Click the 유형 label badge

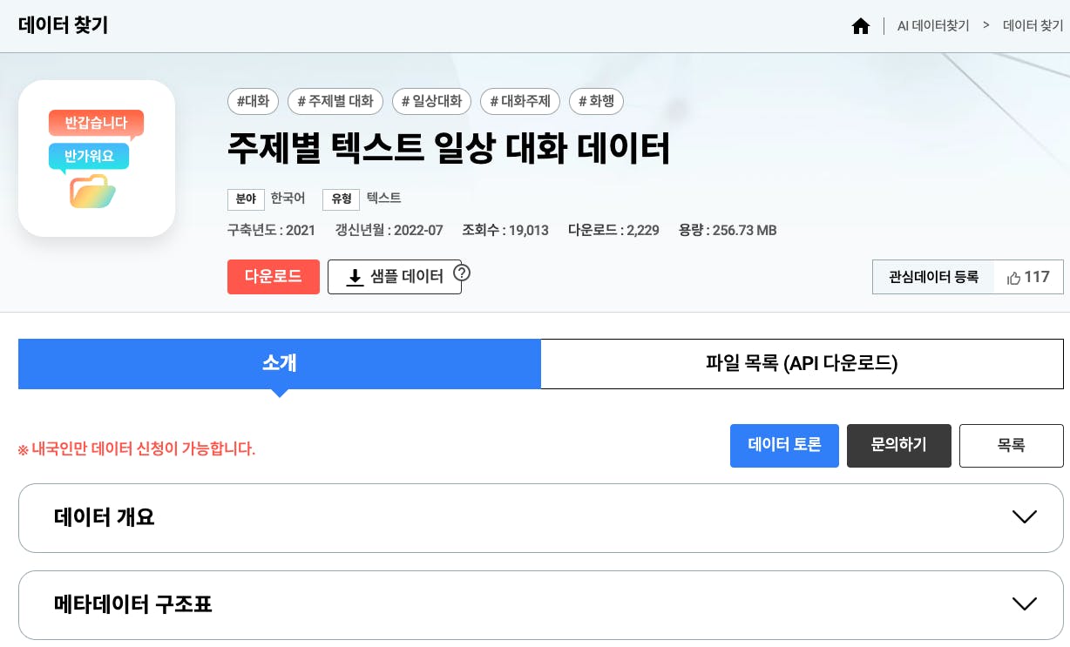(341, 199)
